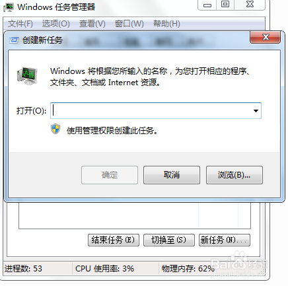Open the 窗口(W) menu

click(x=129, y=24)
